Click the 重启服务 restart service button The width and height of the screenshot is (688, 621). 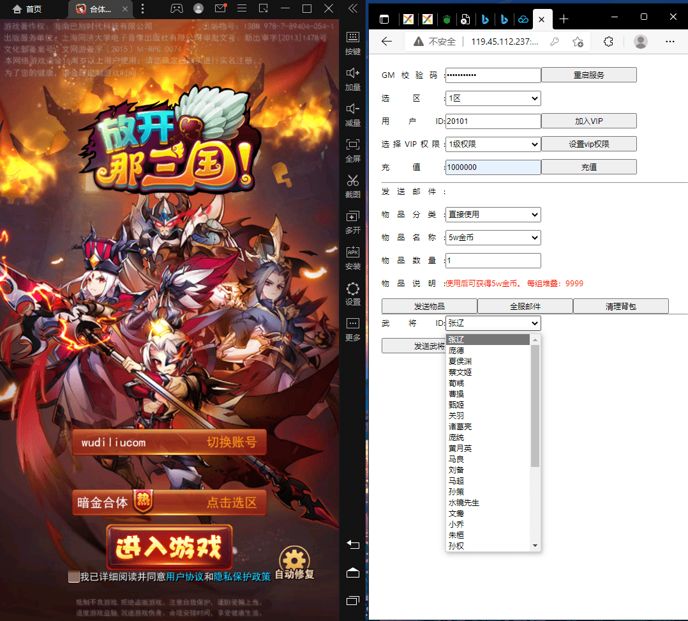click(589, 75)
